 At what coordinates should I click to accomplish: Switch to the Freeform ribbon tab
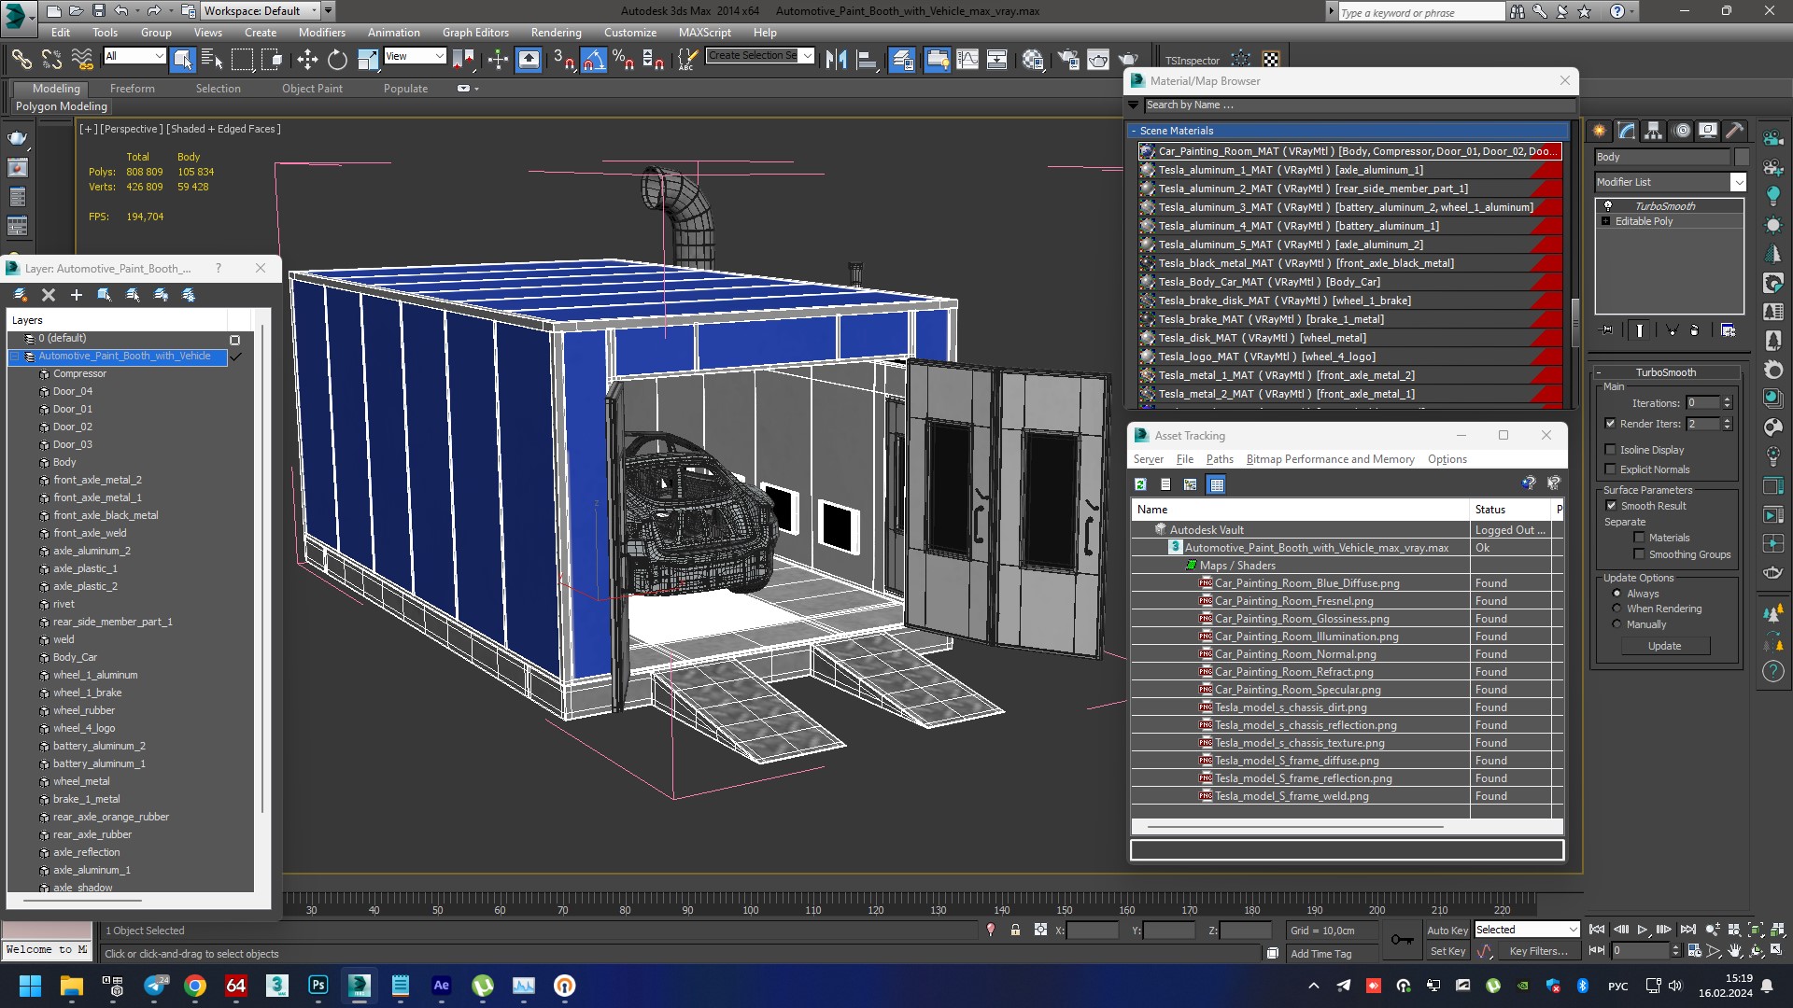click(132, 89)
